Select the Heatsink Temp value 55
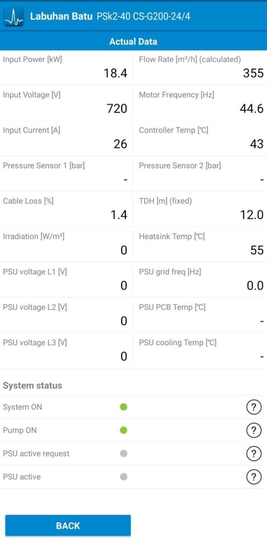267x540 pixels. 257,250
